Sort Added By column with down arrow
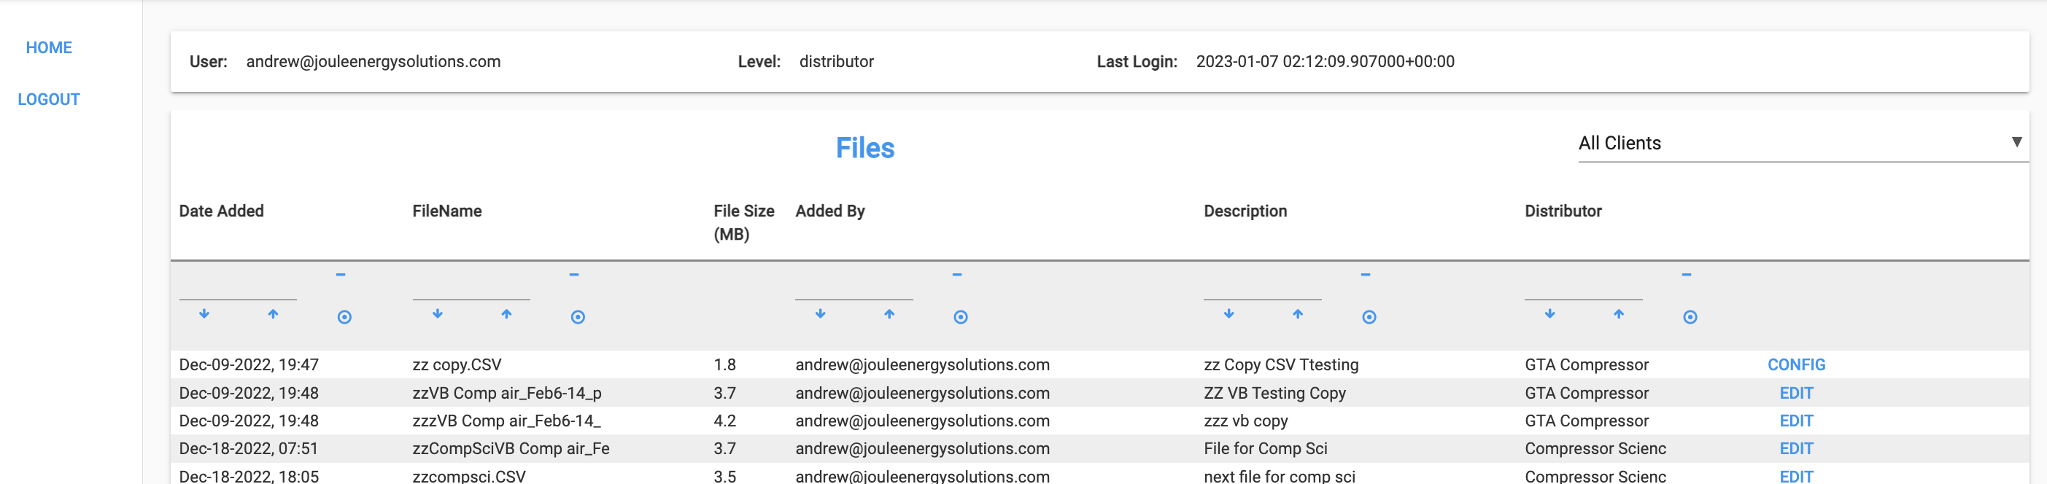Image resolution: width=2047 pixels, height=484 pixels. click(821, 314)
